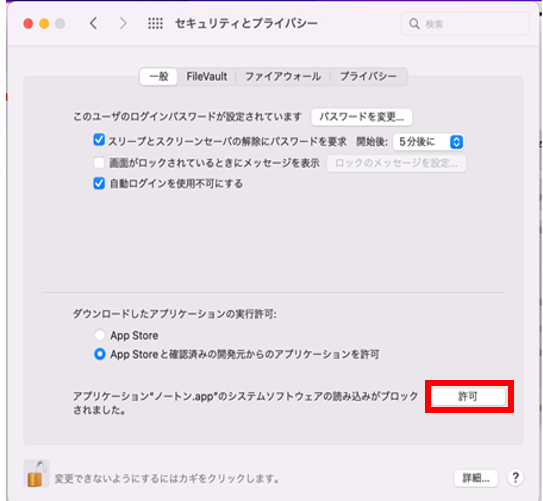
Task: Select App Store and identified developers option
Action: pos(100,354)
